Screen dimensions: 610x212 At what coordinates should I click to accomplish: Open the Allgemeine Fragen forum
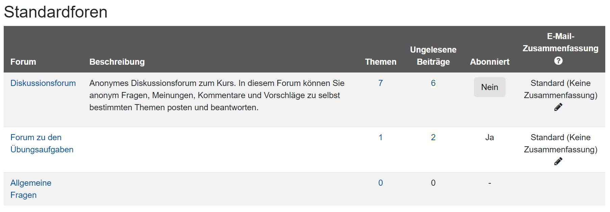[31, 189]
